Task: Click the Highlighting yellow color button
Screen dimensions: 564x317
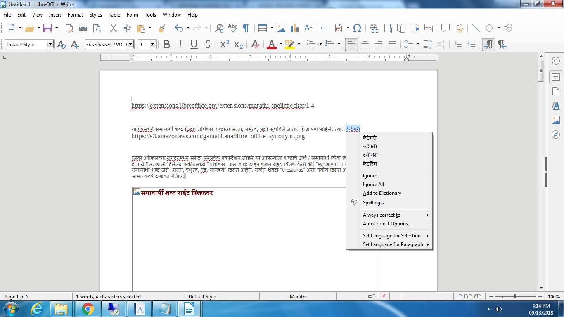Action: coord(290,44)
